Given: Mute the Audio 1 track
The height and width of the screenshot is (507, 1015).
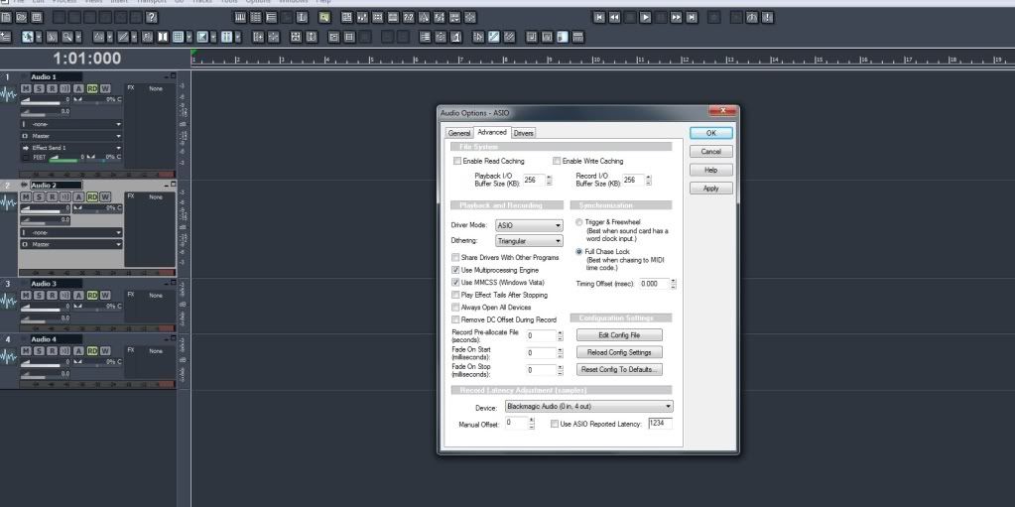Looking at the screenshot, I should [x=27, y=88].
